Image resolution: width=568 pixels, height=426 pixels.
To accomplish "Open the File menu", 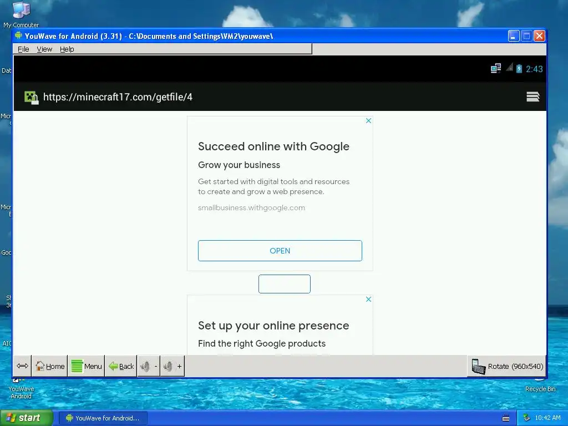I will tap(23, 49).
